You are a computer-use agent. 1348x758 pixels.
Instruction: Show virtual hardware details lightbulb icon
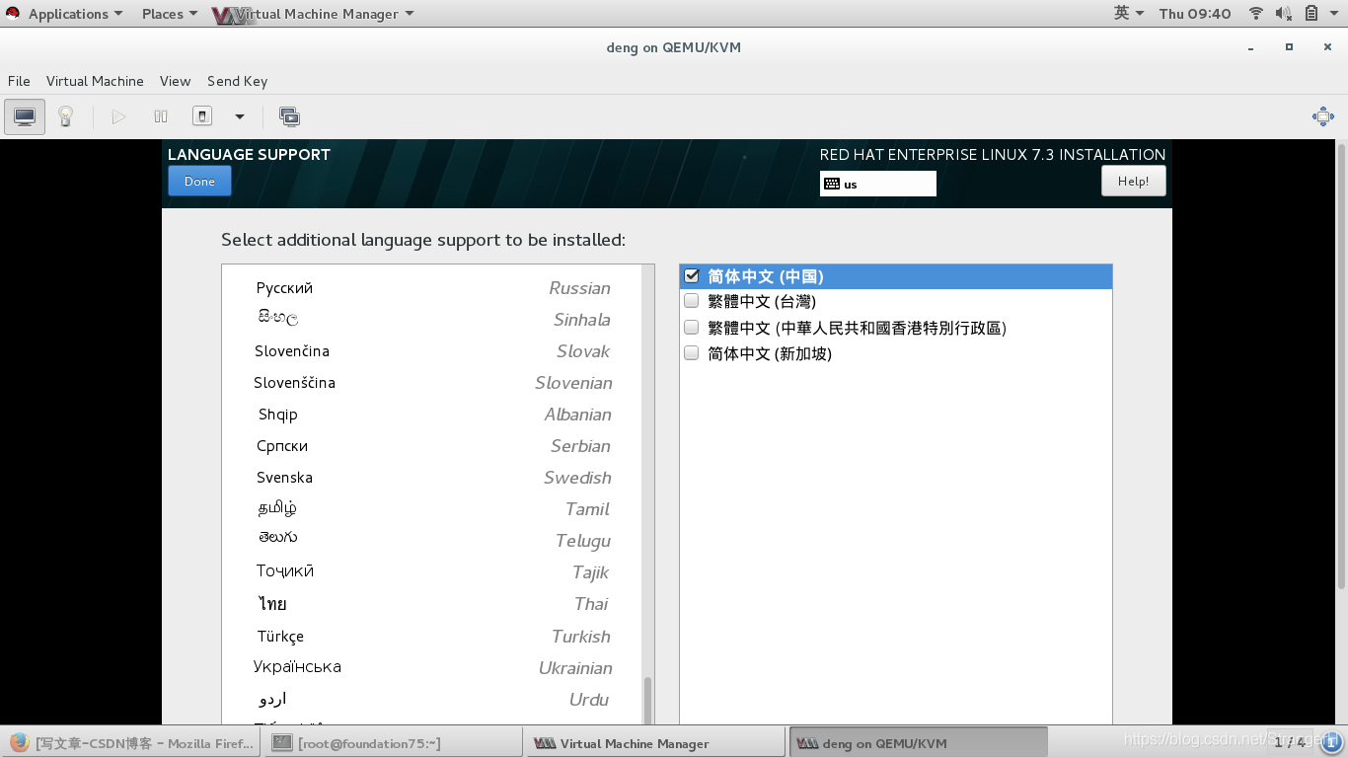(65, 116)
